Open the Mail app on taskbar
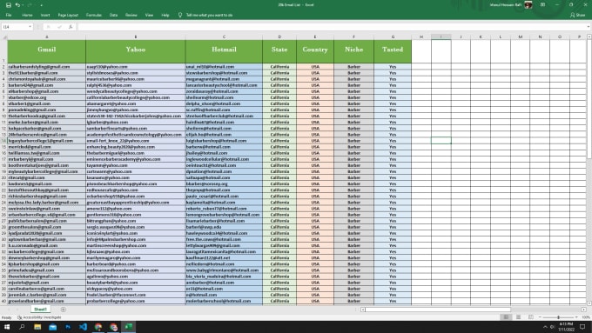 point(53,327)
